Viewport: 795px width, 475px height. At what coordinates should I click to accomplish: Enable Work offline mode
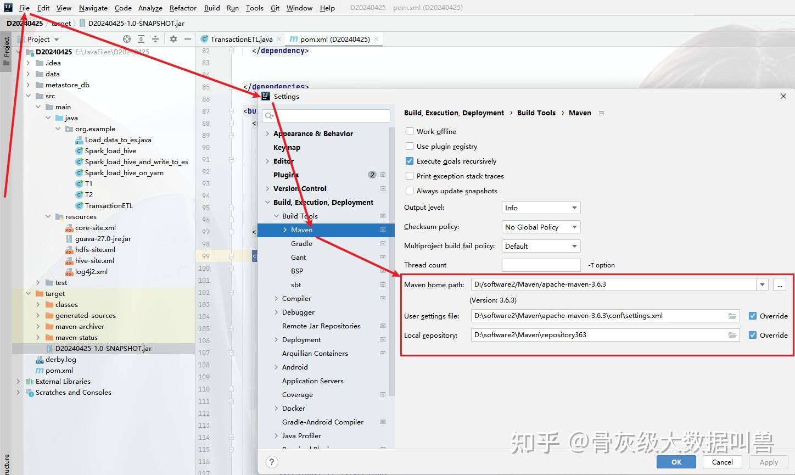[409, 131]
